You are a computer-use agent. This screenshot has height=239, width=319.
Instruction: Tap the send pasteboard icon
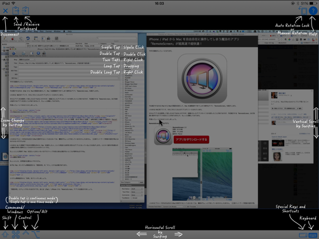15,11
